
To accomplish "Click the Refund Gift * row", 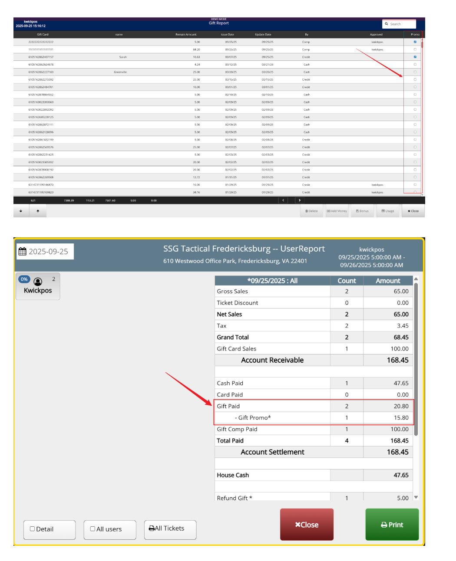I will coord(314,497).
